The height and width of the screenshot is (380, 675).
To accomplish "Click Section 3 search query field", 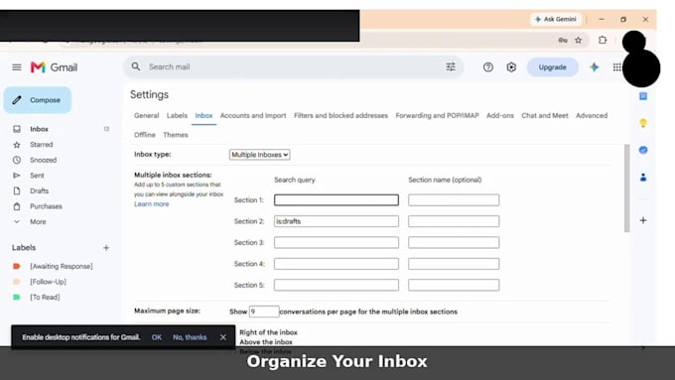I will pos(337,243).
